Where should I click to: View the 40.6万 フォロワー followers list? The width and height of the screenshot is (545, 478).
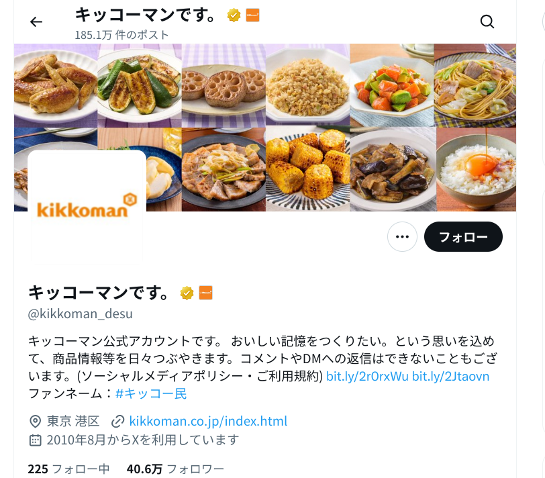[175, 469]
